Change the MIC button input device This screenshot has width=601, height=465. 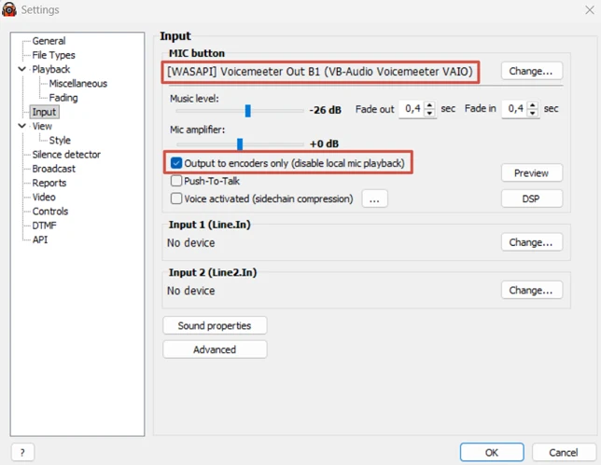coord(532,71)
